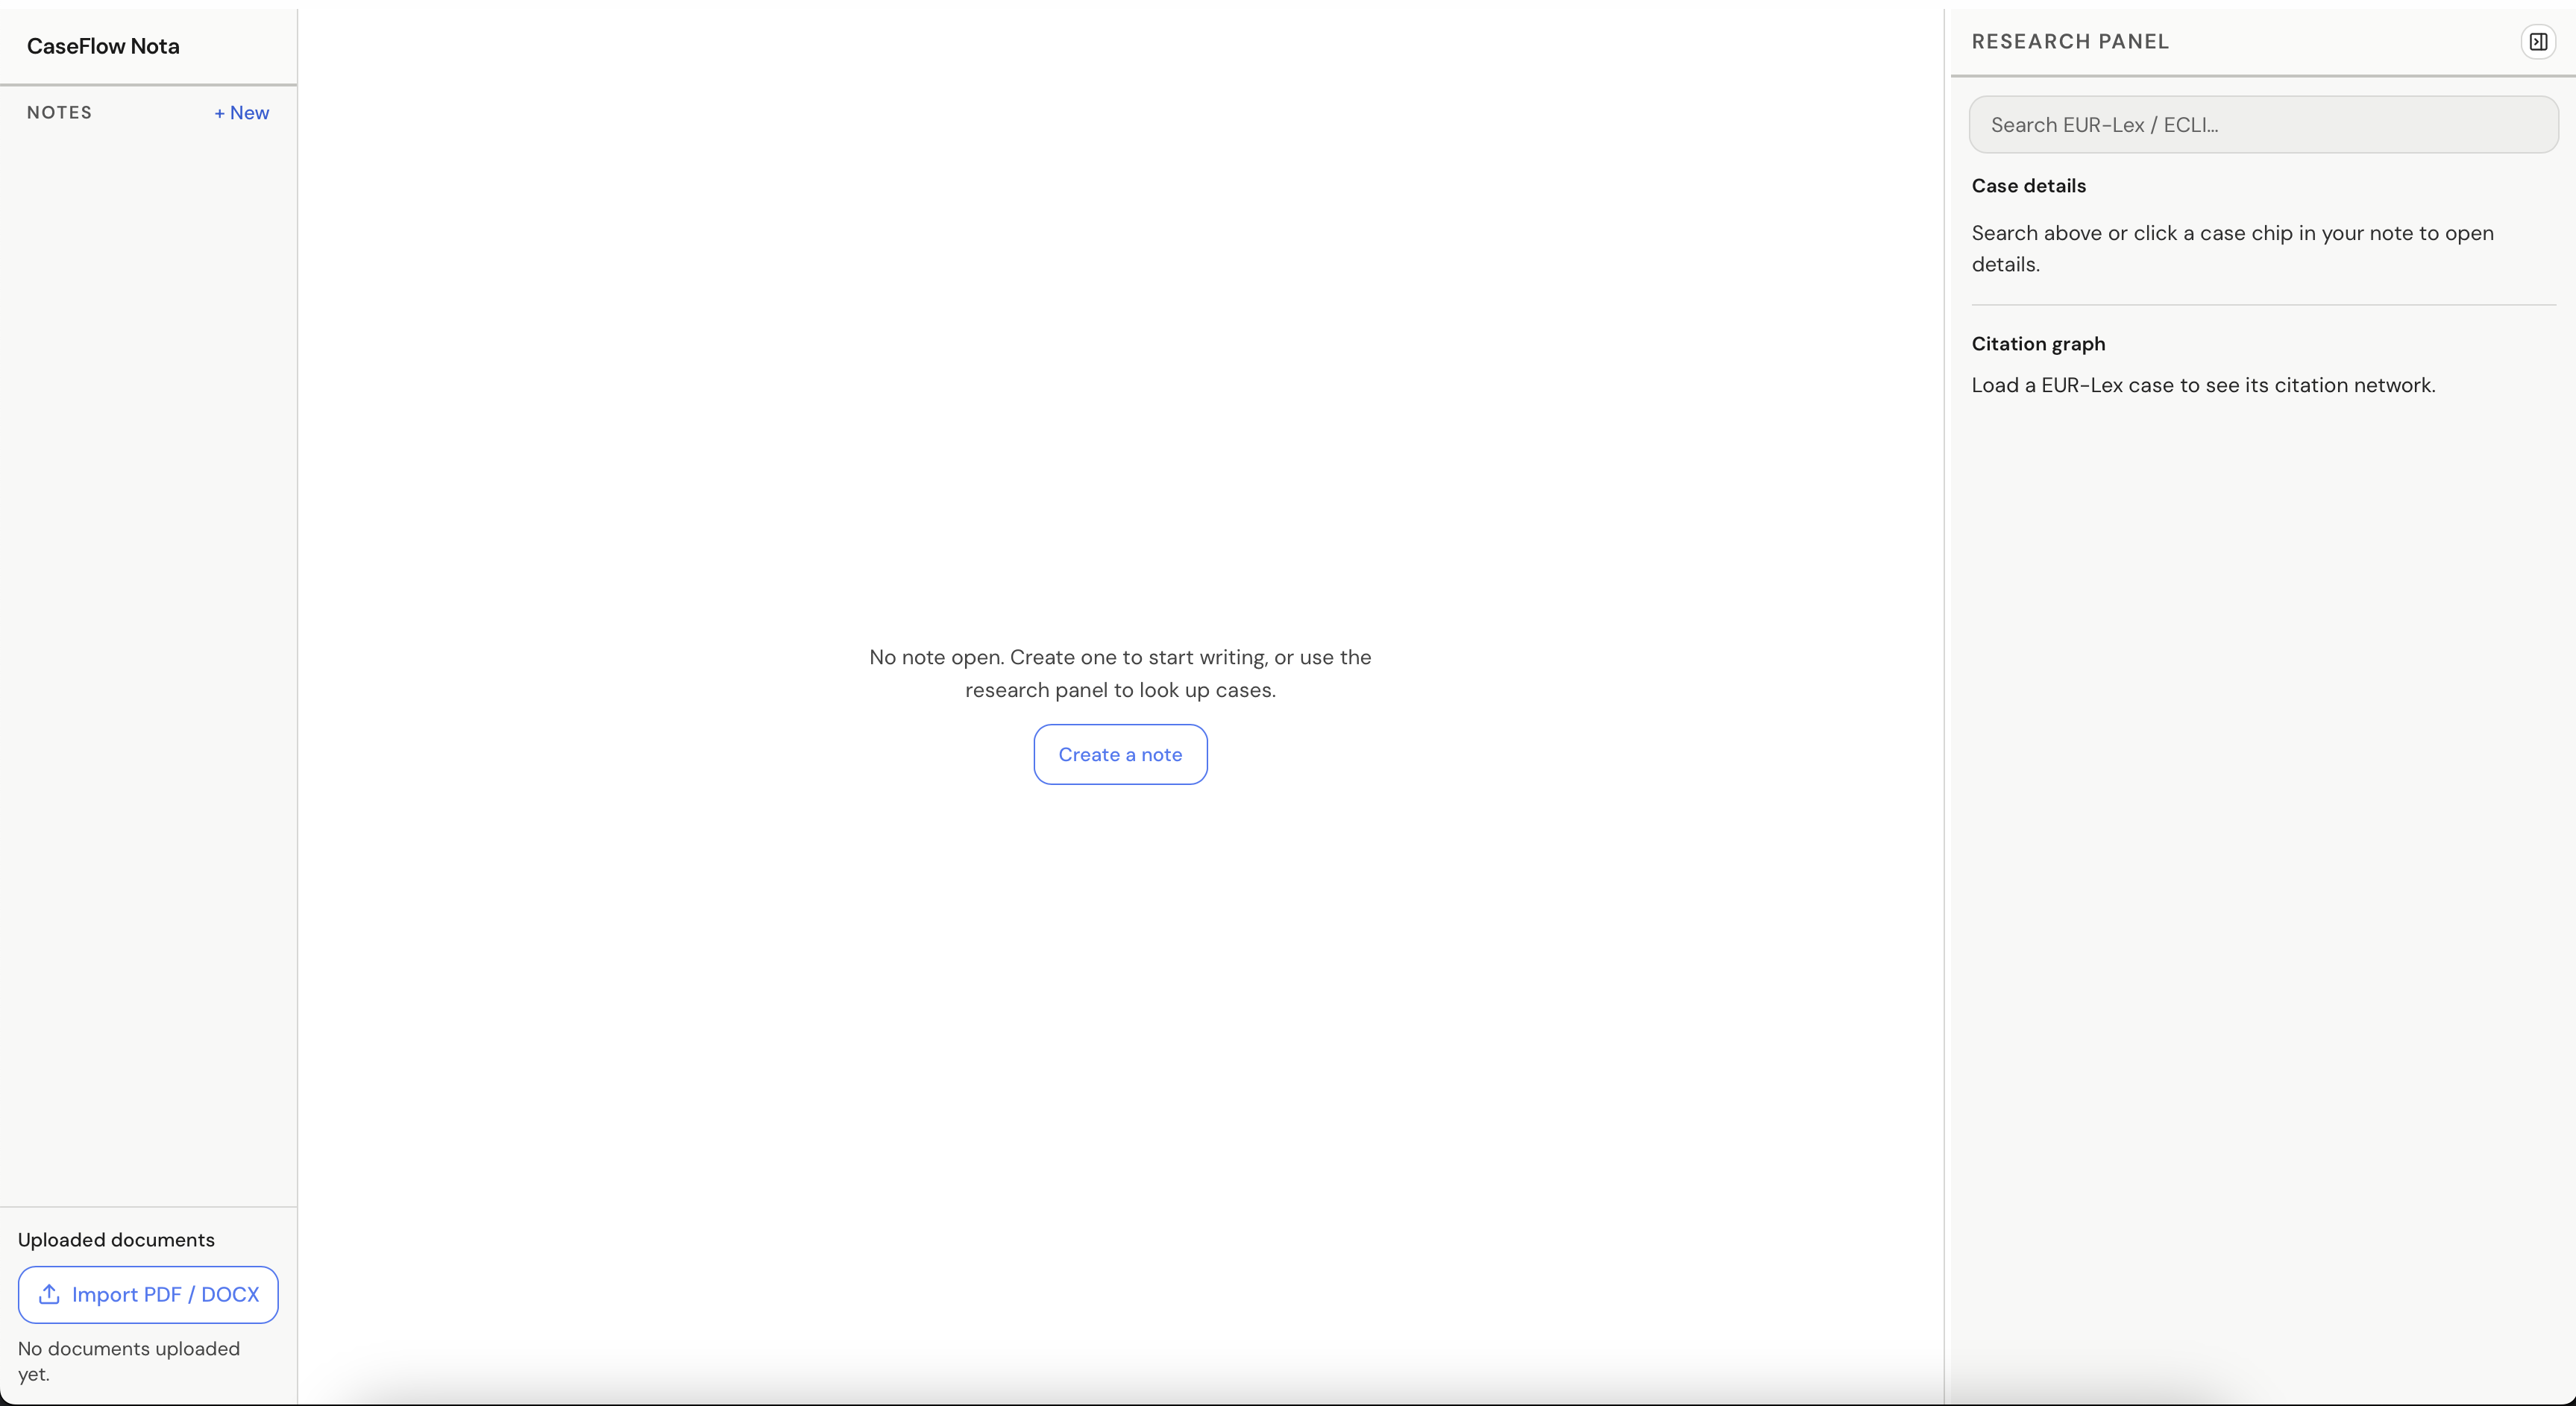Click the CaseFlow Nota app title
The image size is (2576, 1406).
(x=103, y=46)
